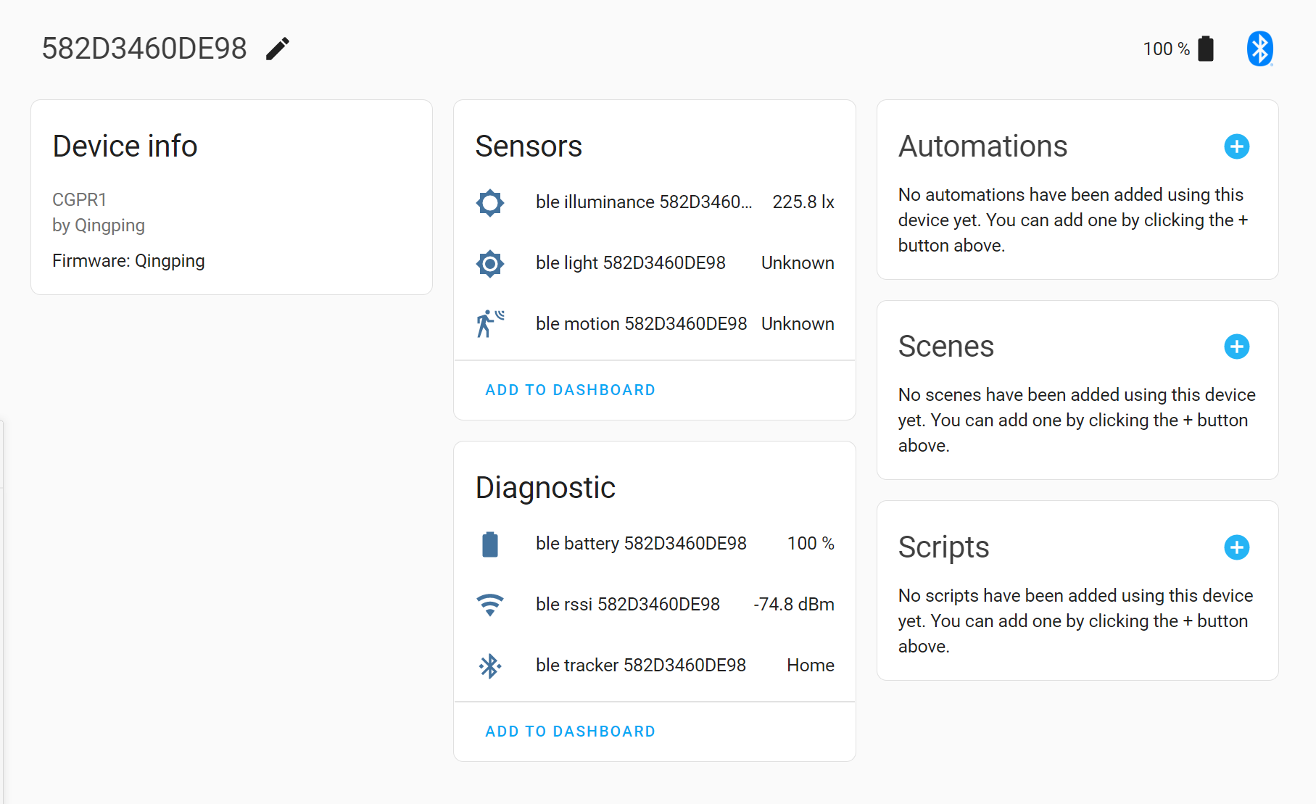The width and height of the screenshot is (1316, 804).
Task: Select the WiFi icon beside ble rssi
Action: pyautogui.click(x=490, y=604)
